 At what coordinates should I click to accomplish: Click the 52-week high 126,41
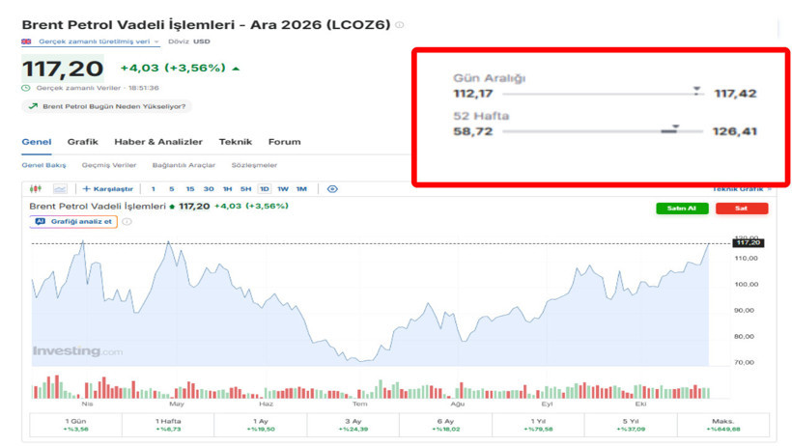point(735,131)
